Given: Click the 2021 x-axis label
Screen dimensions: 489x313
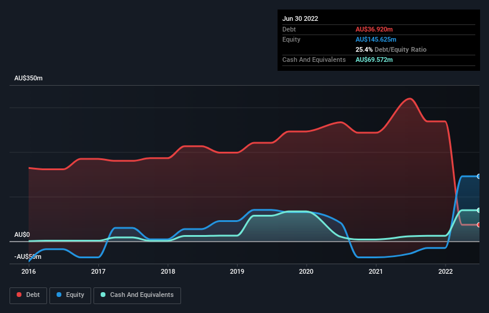Looking at the screenshot, I should click(376, 271).
